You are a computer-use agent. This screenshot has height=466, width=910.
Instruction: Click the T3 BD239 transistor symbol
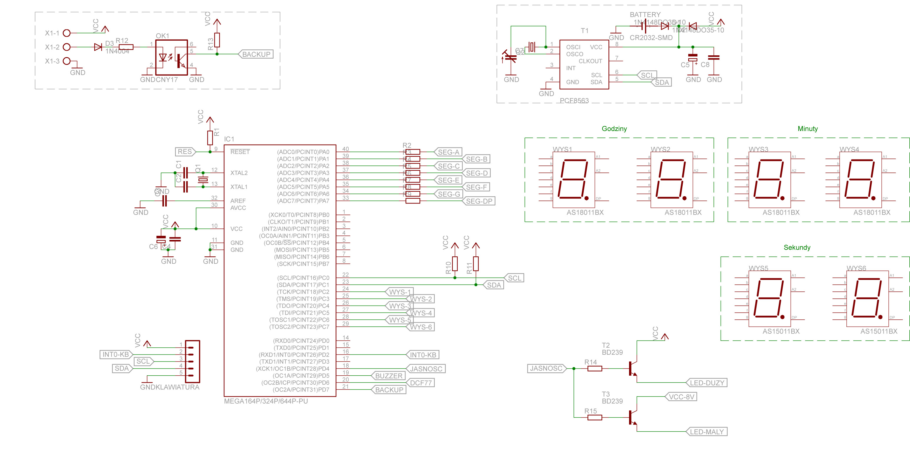coord(633,417)
